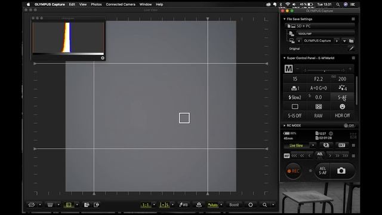Click the rotate view icon in bottom toolbar

point(32,205)
